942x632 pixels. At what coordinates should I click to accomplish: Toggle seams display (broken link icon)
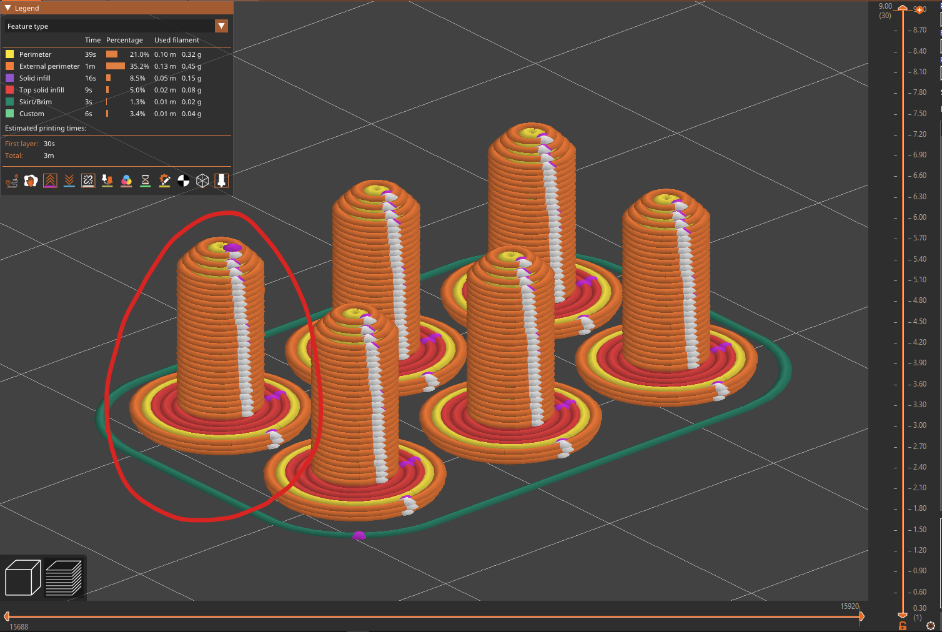tap(88, 181)
